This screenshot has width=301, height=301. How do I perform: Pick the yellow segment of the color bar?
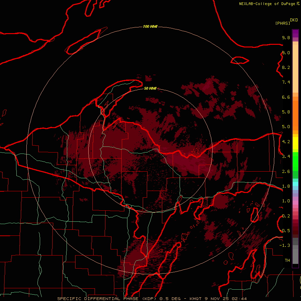295,143
